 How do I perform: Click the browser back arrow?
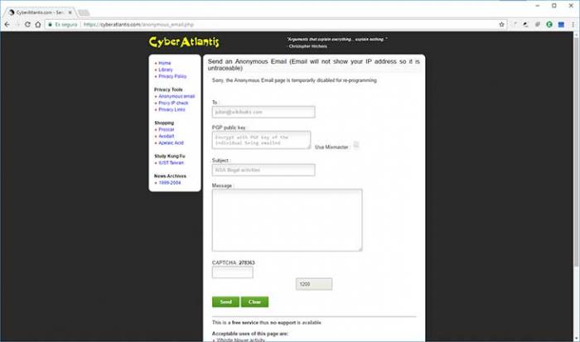[7, 24]
